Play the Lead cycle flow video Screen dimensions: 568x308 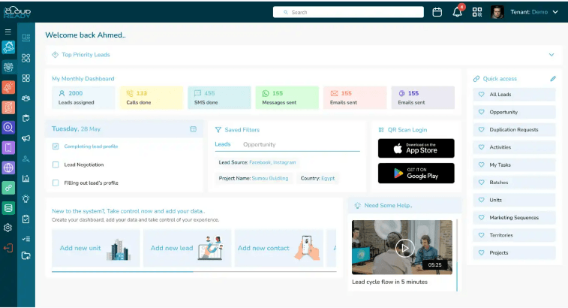(404, 247)
